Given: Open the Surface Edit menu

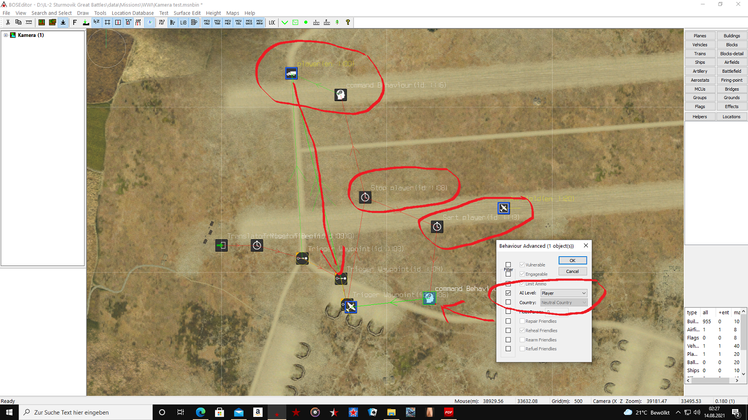Looking at the screenshot, I should click(x=187, y=13).
